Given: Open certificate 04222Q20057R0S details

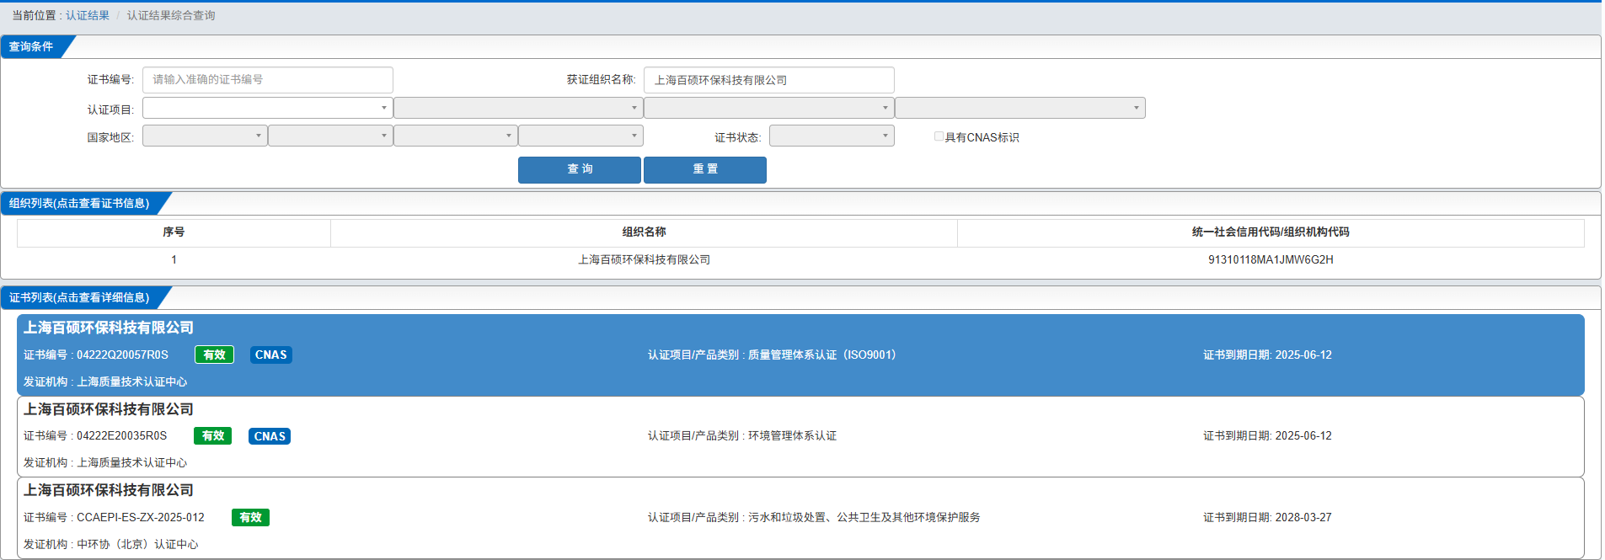Looking at the screenshot, I should point(800,355).
